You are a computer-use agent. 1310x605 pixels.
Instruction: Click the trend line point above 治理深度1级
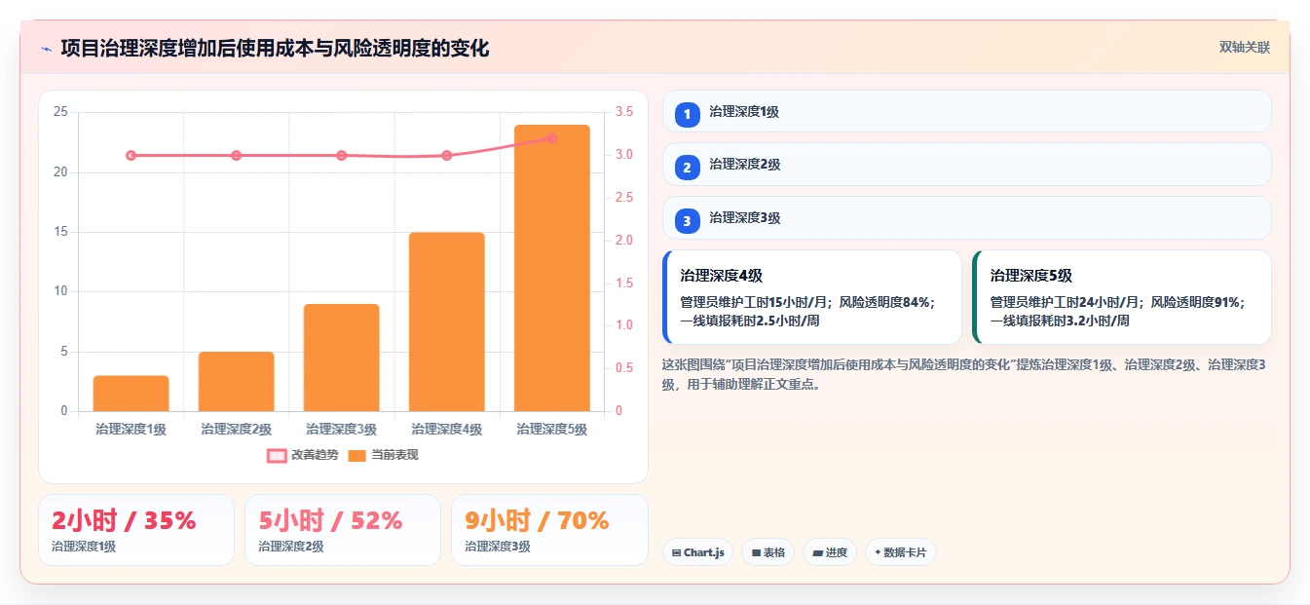tap(131, 156)
